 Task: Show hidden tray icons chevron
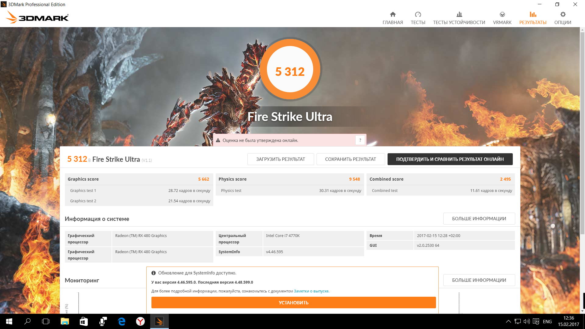508,321
